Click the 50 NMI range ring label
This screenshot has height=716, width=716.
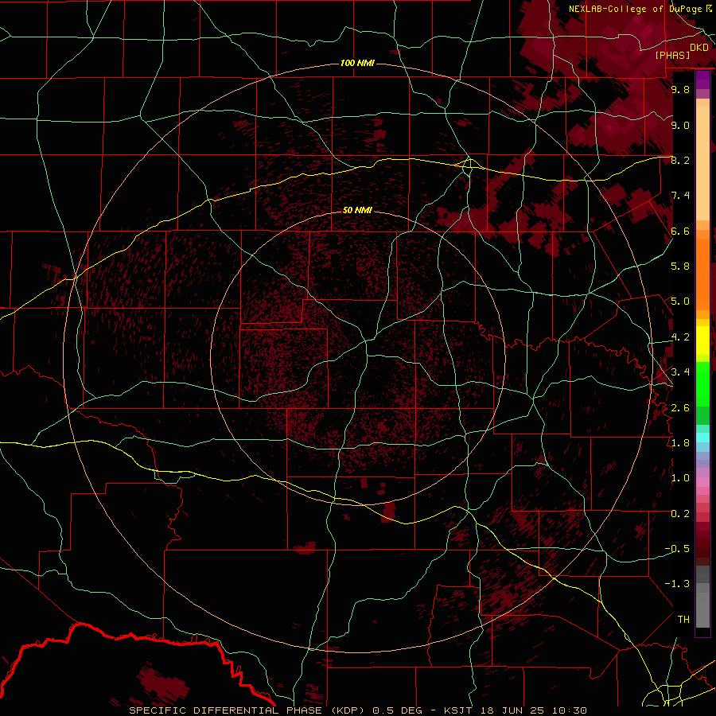click(357, 210)
